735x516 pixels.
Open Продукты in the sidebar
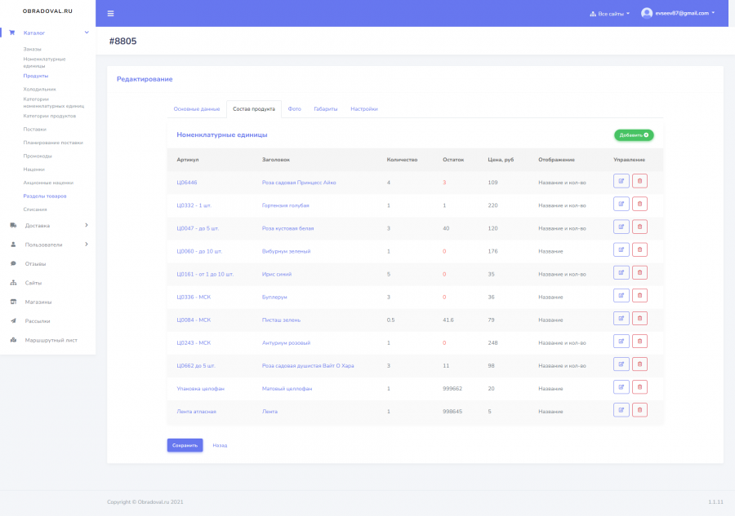coord(36,76)
